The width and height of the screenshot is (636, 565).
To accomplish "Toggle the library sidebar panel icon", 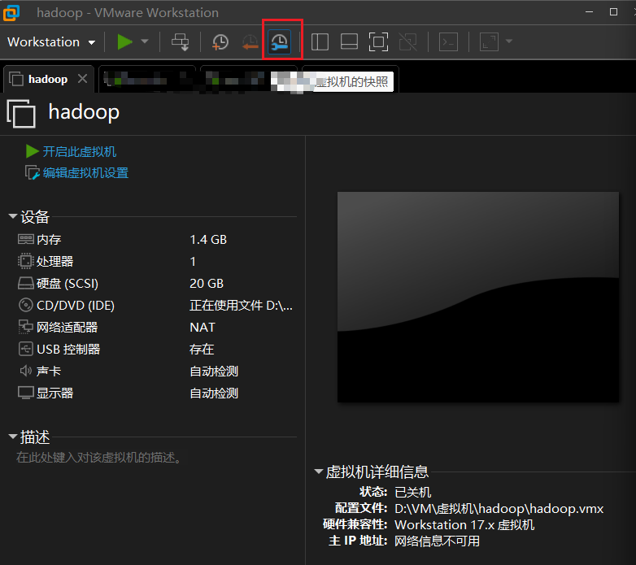I will pos(320,41).
